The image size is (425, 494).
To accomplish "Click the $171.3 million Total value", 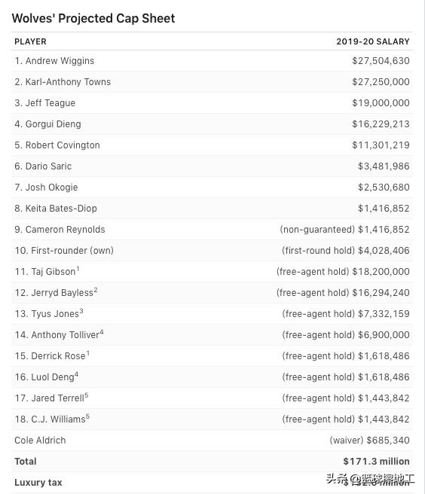I will coord(377,462).
